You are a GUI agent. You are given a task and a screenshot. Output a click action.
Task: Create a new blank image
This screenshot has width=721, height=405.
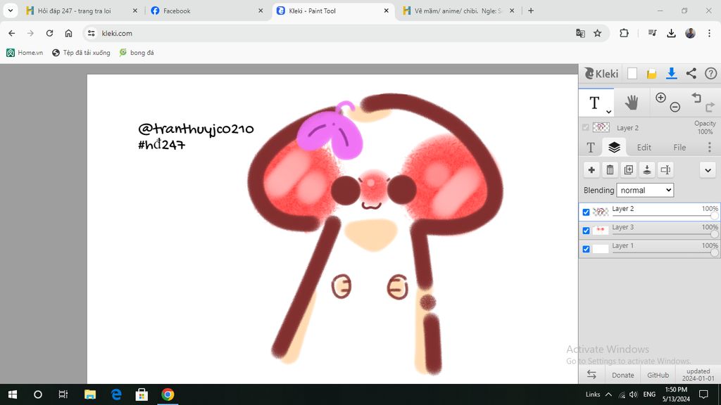(x=632, y=73)
